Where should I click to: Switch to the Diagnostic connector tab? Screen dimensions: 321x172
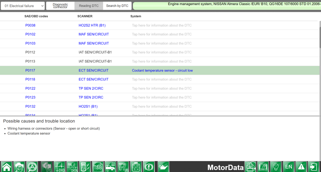pos(60,6)
